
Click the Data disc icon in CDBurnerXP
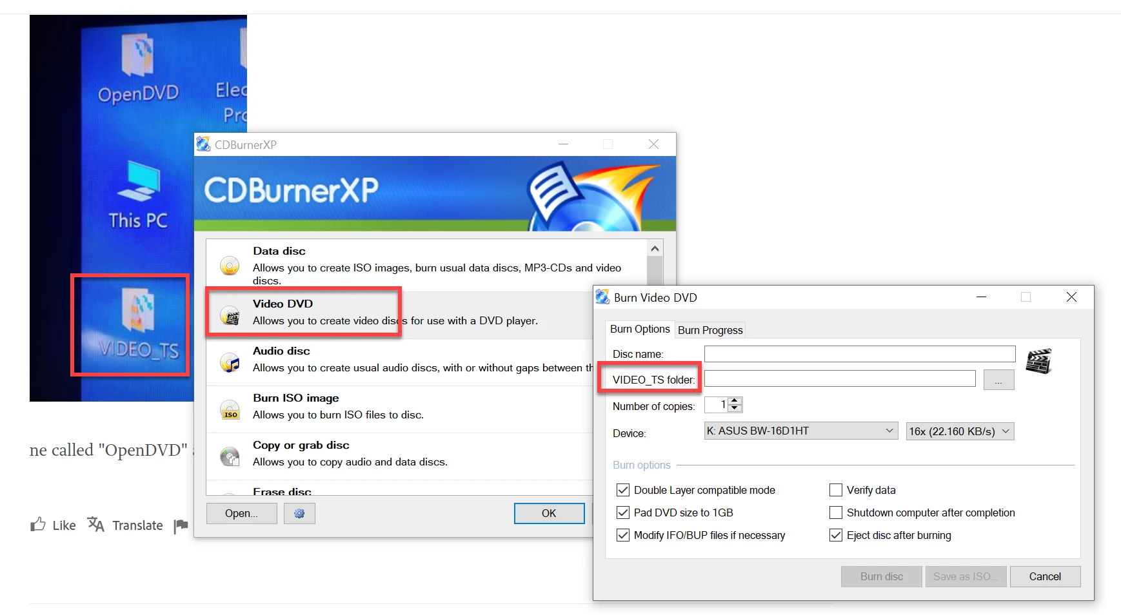coord(230,266)
